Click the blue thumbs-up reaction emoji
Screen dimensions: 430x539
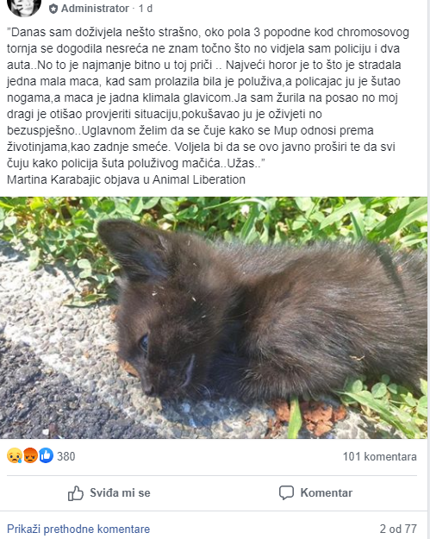[x=46, y=456]
